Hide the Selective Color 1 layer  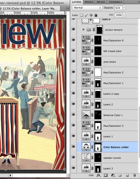[73, 115]
